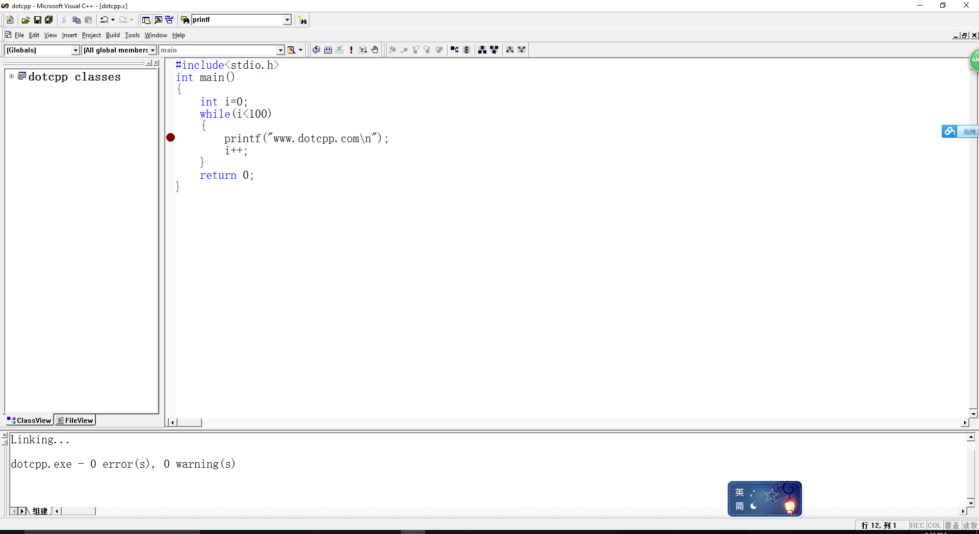979x534 pixels.
Task: Open the Project menu
Action: 91,35
